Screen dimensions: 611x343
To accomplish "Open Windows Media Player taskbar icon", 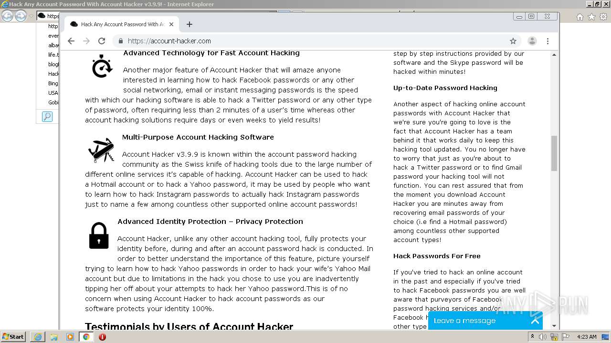I will click(70, 337).
